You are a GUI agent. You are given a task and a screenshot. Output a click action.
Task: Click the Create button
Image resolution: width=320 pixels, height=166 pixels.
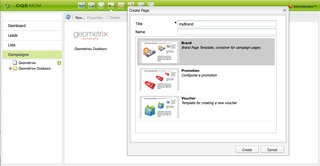(x=247, y=150)
